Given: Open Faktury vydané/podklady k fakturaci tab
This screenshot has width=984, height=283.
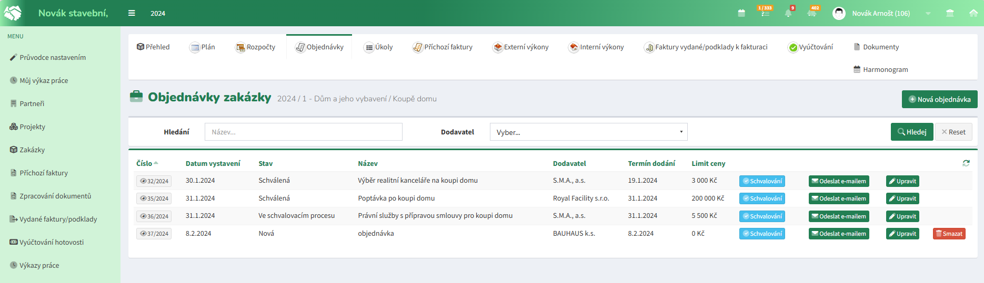Looking at the screenshot, I should click(x=706, y=47).
